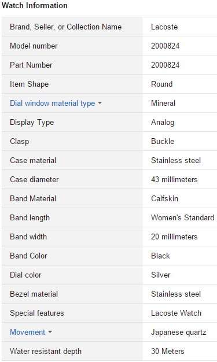The width and height of the screenshot is (217, 362).
Task: Click the 30 Meters water resistance value
Action: tap(168, 352)
